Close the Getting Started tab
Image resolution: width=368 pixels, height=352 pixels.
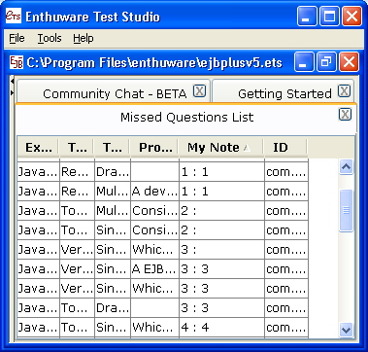[344, 91]
